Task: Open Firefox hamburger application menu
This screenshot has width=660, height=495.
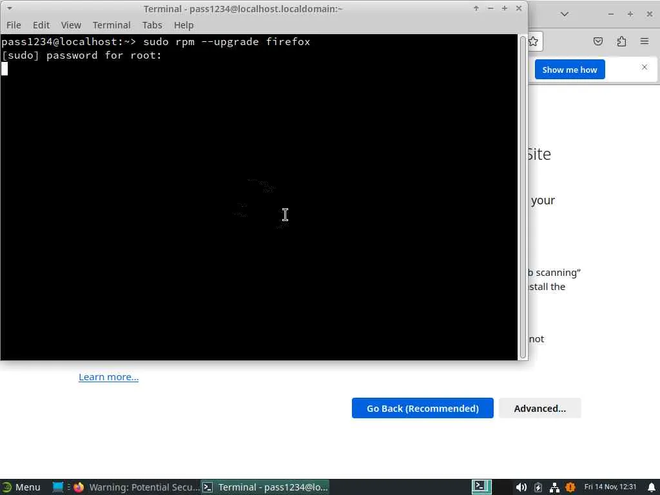Action: tap(645, 41)
